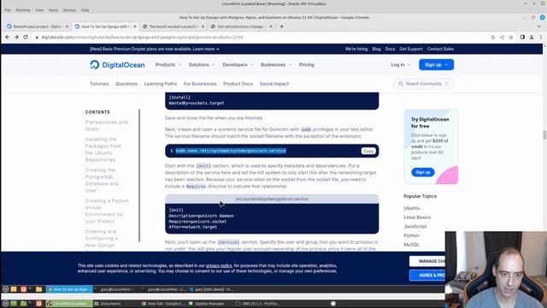547x308 pixels.
Task: Click the AGREE & PROCEED cookie button
Action: pos(427,275)
